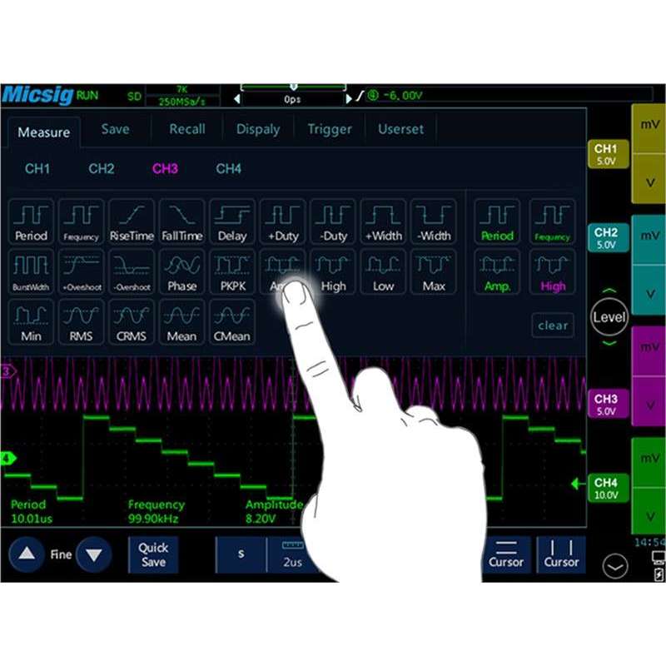Adjust the Level knob control

point(610,317)
